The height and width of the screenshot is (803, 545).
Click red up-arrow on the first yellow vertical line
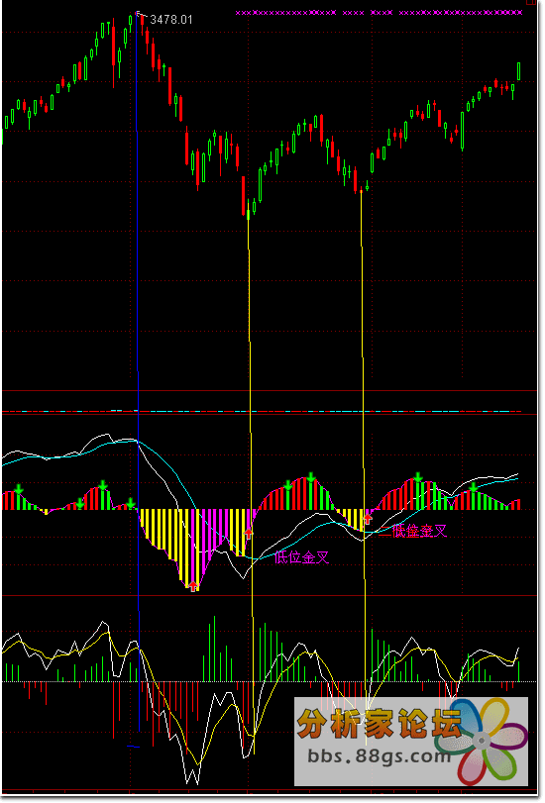249,533
